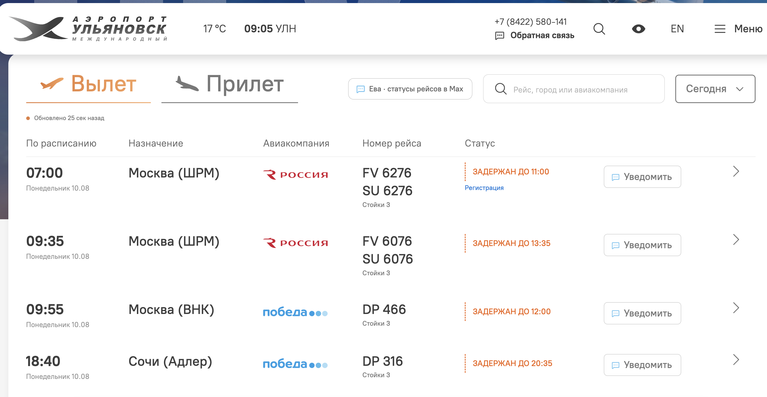767x397 pixels.
Task: Click the Россия airline logo for FV 6276
Action: (295, 174)
